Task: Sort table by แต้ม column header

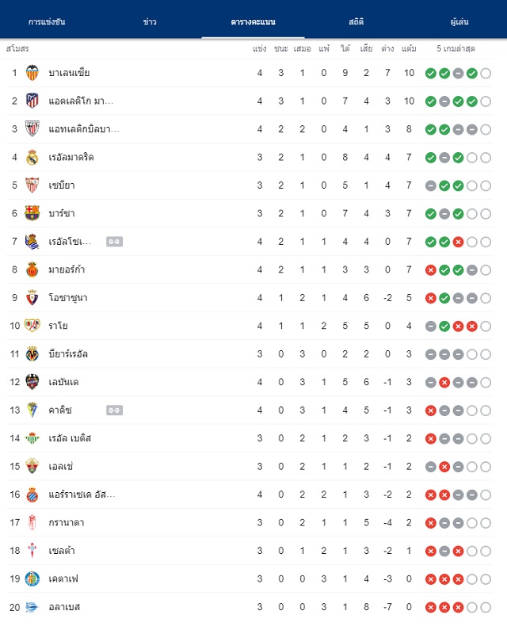Action: click(409, 48)
